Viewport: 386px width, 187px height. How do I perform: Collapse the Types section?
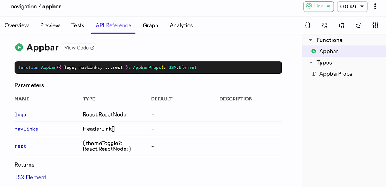310,63
